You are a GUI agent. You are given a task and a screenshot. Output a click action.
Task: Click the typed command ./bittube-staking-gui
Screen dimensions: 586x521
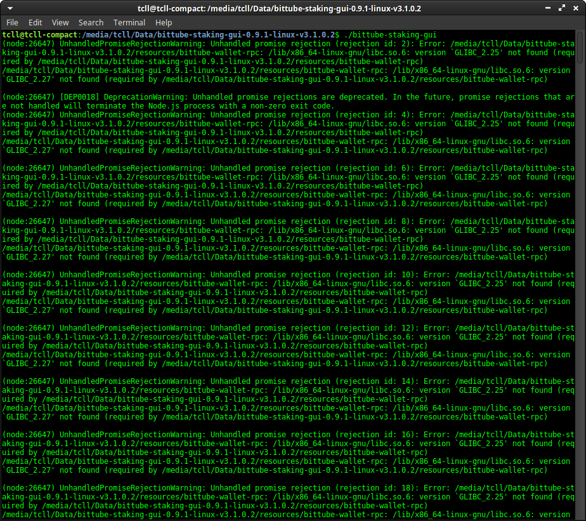(390, 35)
